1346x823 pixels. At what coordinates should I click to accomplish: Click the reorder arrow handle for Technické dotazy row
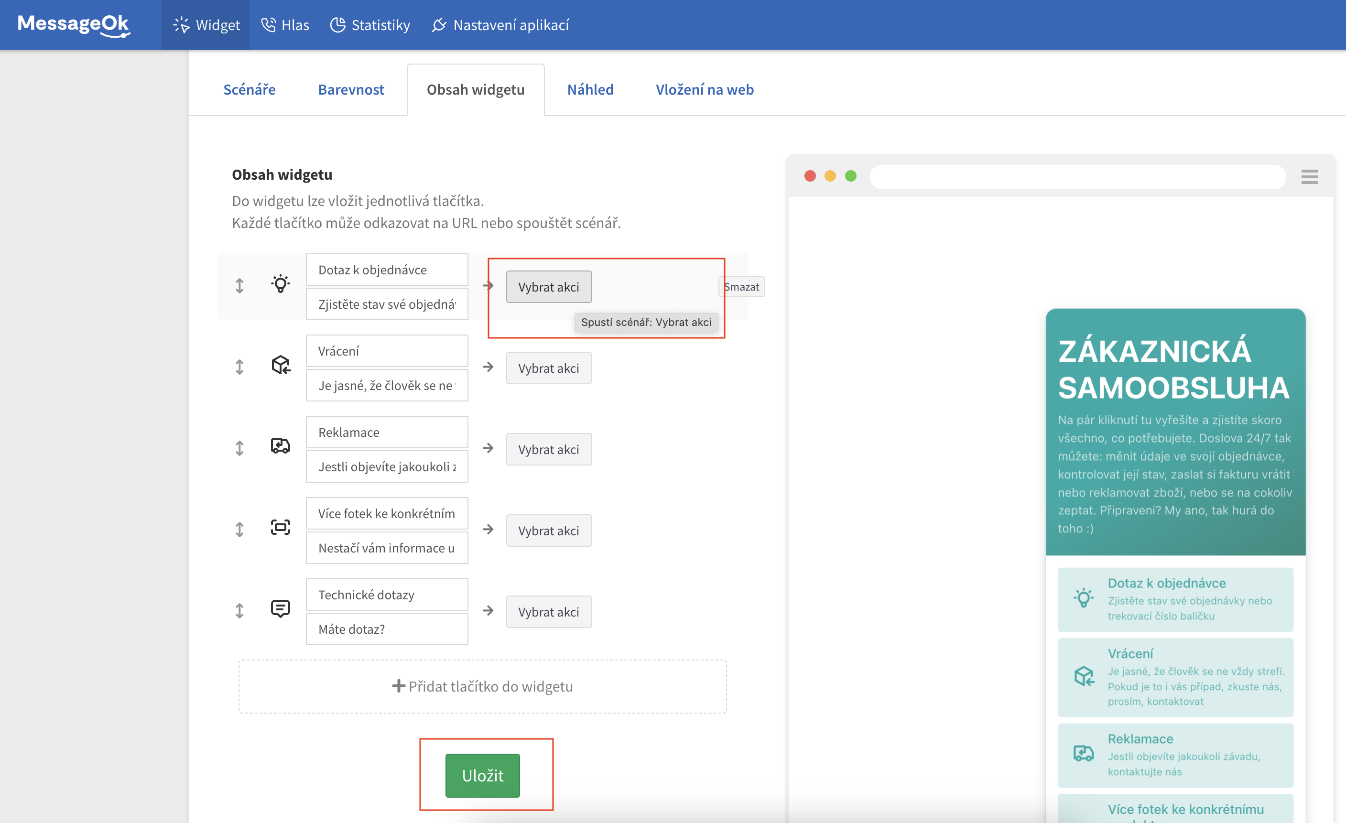click(239, 611)
